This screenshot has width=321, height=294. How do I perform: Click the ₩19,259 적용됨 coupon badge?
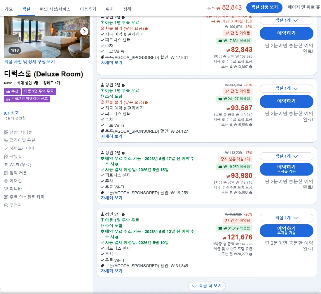coord(234,167)
